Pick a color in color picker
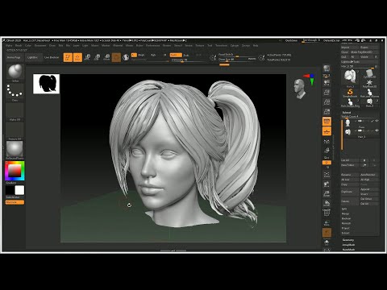387x290 pixels. coord(15,171)
